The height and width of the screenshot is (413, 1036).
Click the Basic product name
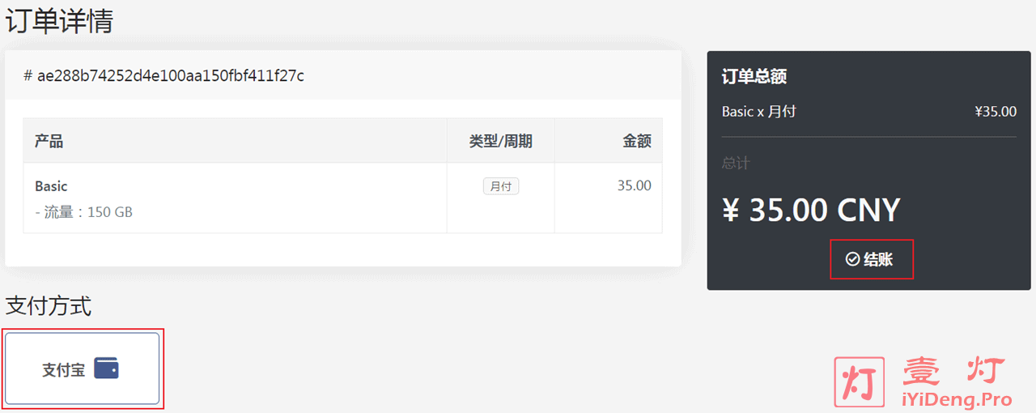coord(51,186)
